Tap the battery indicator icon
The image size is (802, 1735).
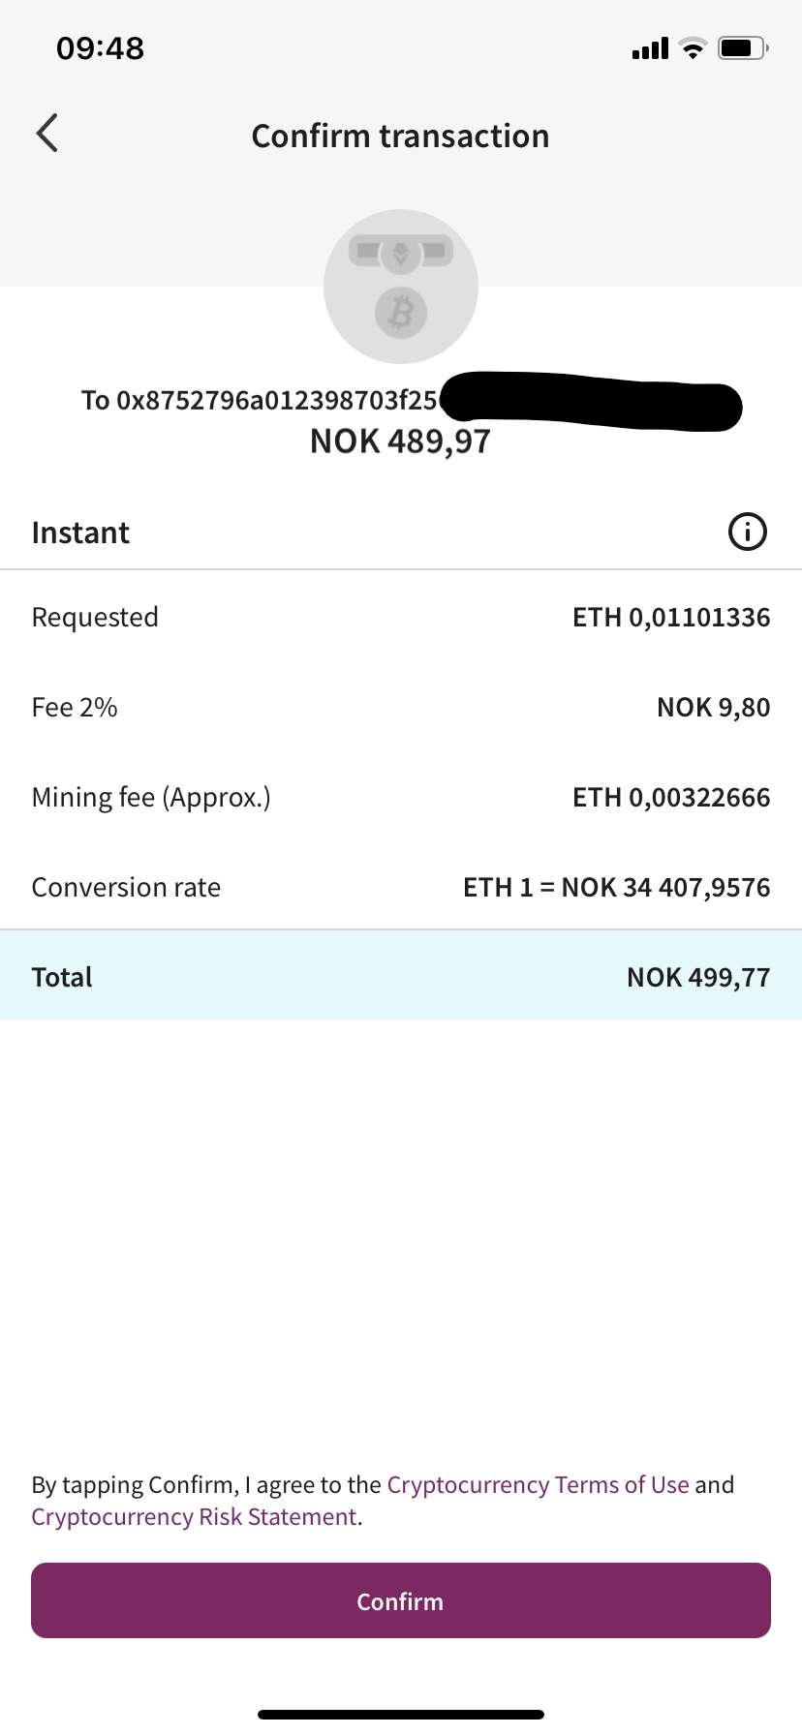pos(742,48)
